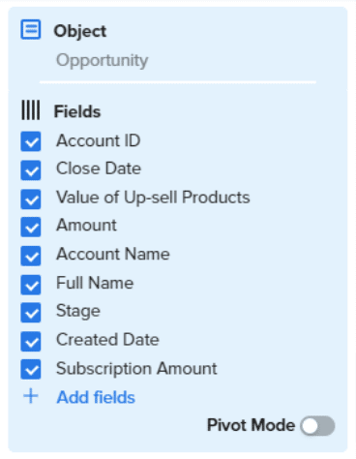Uncheck the Close Date checkbox
356x459 pixels.
click(x=31, y=170)
